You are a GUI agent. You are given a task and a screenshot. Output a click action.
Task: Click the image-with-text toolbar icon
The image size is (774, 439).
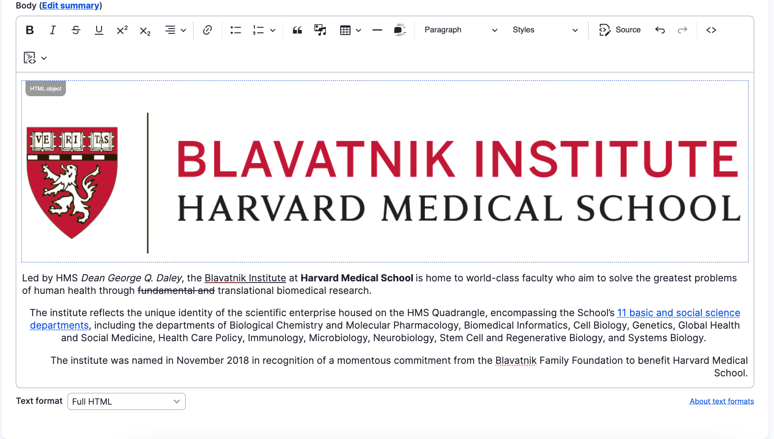coord(400,30)
